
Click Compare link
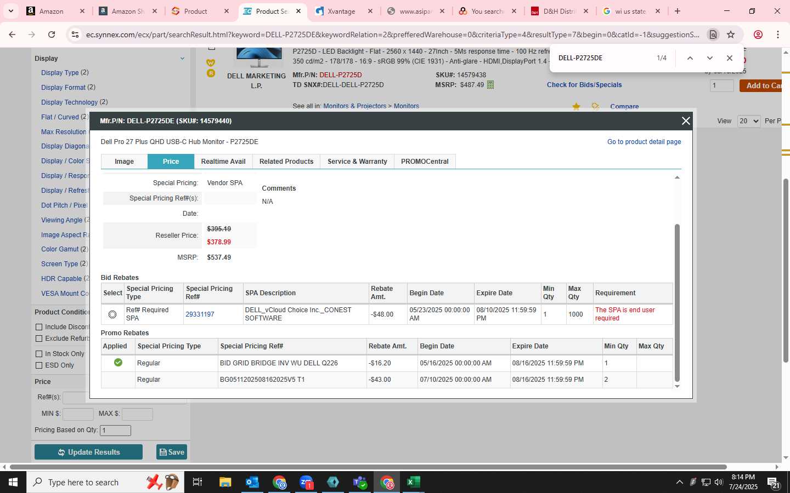tap(624, 107)
